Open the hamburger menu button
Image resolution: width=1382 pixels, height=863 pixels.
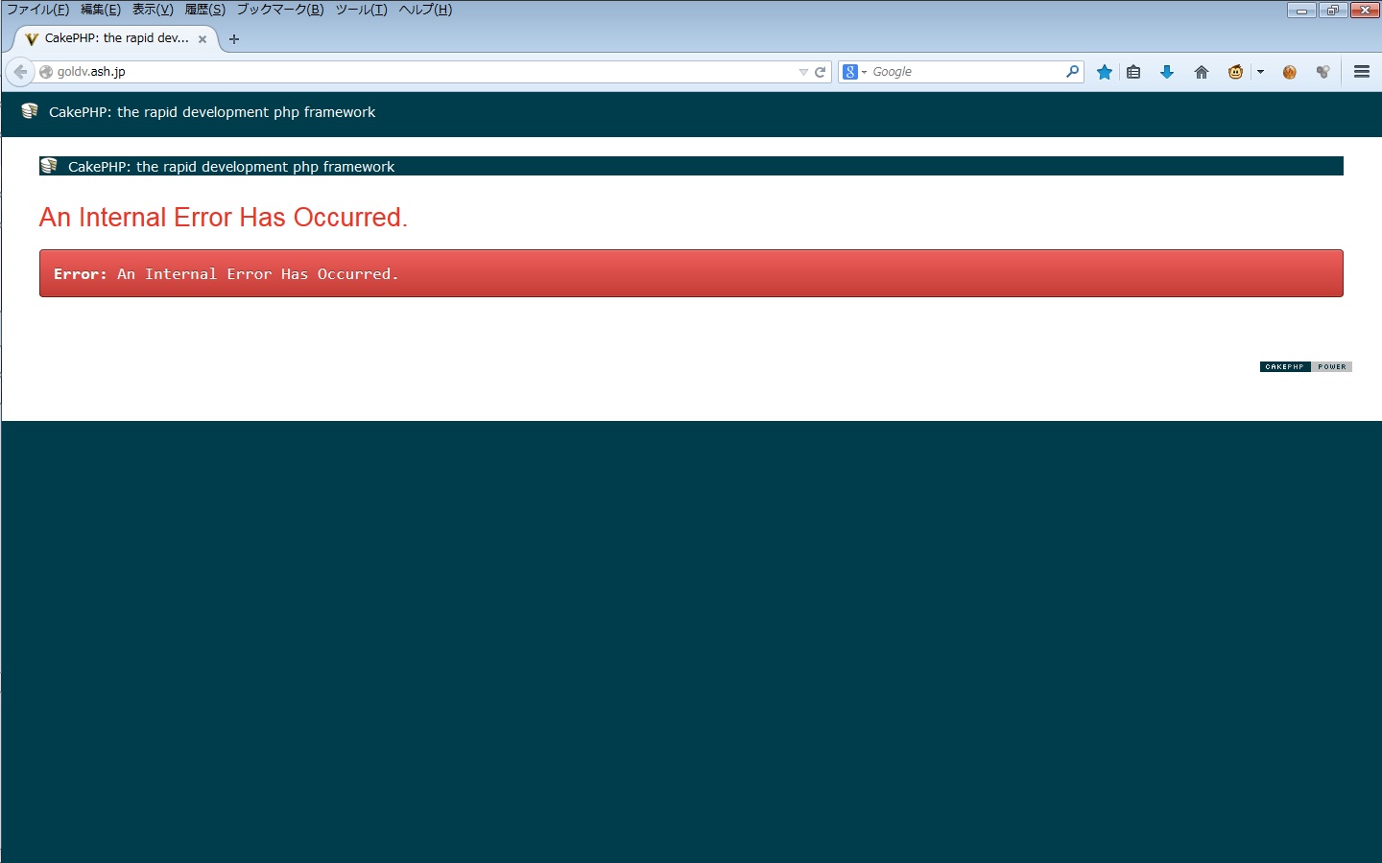1361,72
